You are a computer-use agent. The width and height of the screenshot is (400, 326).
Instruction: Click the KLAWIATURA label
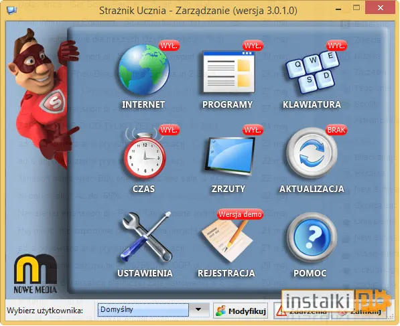click(312, 104)
